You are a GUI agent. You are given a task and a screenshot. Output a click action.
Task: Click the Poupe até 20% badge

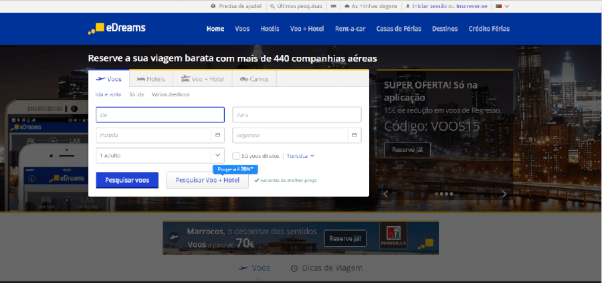235,169
